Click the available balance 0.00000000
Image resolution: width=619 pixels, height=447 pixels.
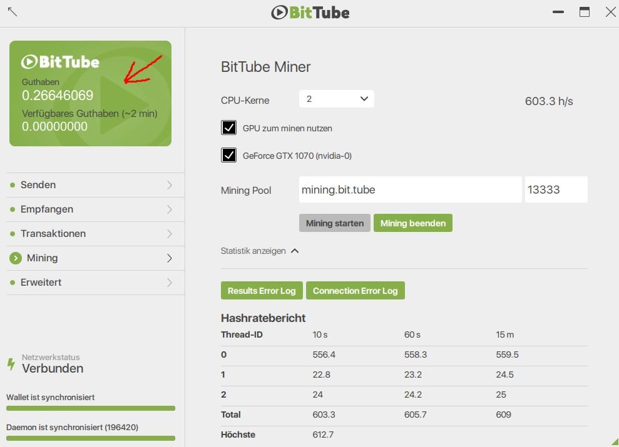(55, 126)
